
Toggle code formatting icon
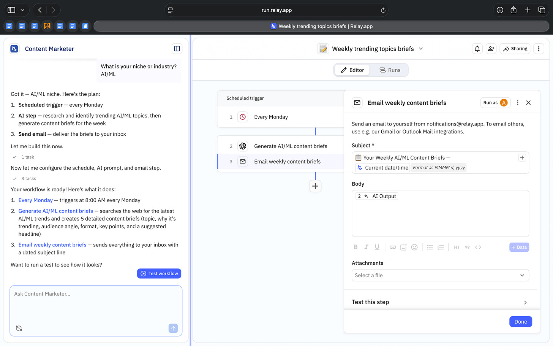(478, 247)
